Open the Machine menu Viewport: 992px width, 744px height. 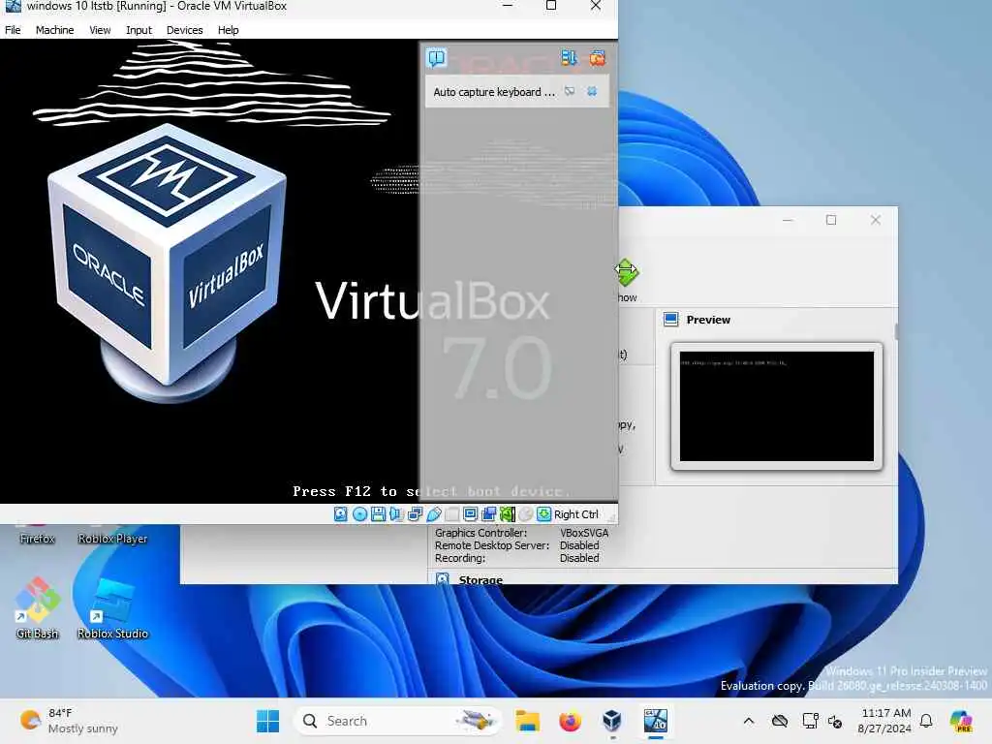(54, 30)
